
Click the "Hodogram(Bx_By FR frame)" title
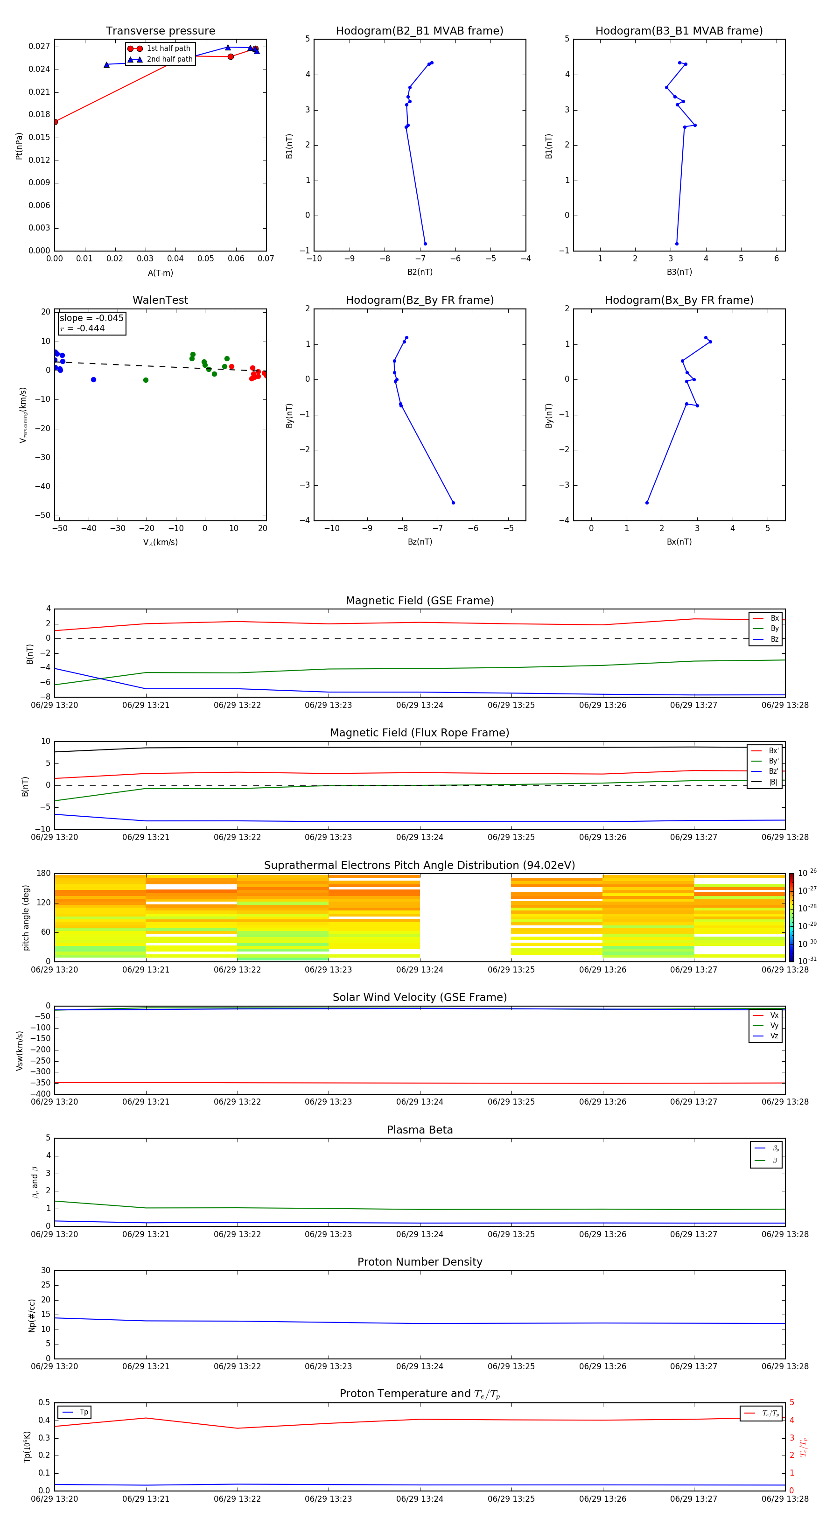pos(679,300)
